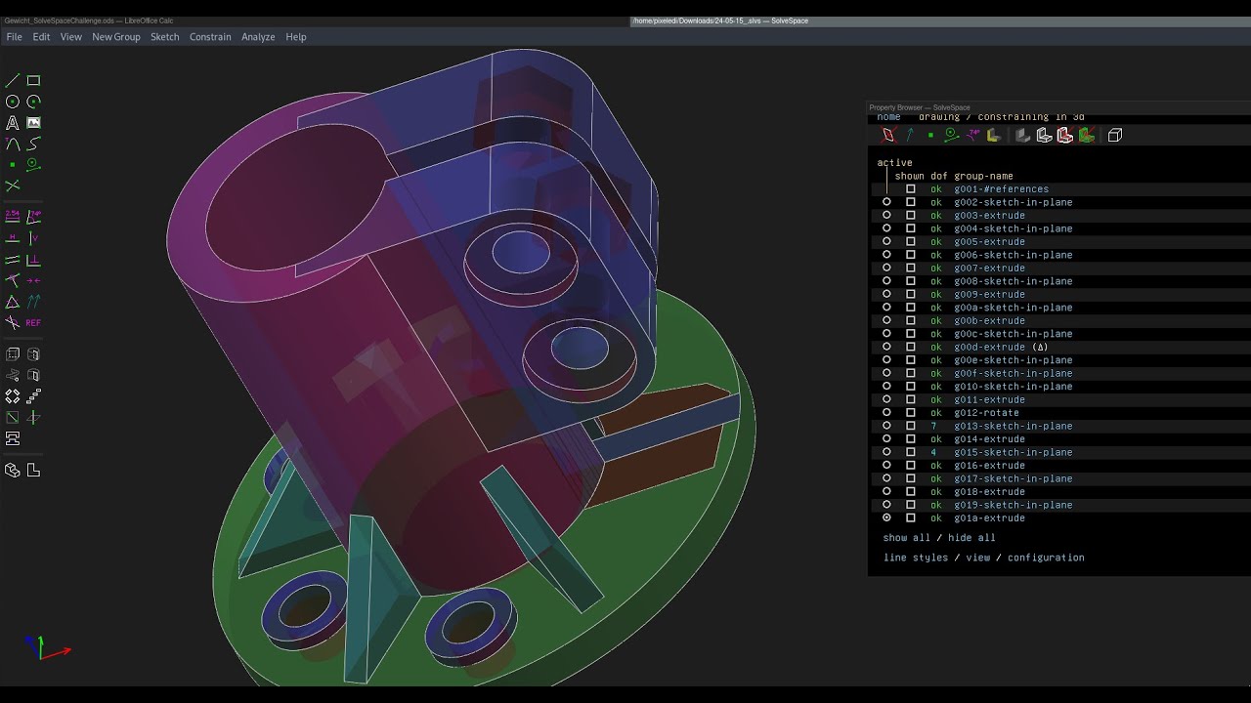This screenshot has width=1251, height=703.
Task: Activate group g00d-extrude radio button
Action: click(886, 348)
